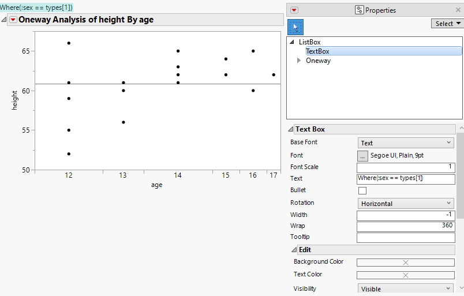Close the Properties panel
The image size is (464, 296).
coord(459,10)
